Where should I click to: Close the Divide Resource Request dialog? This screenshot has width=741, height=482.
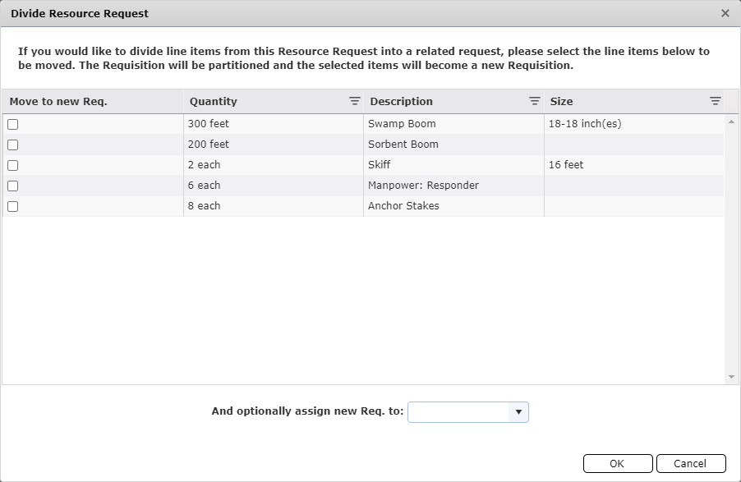(726, 13)
